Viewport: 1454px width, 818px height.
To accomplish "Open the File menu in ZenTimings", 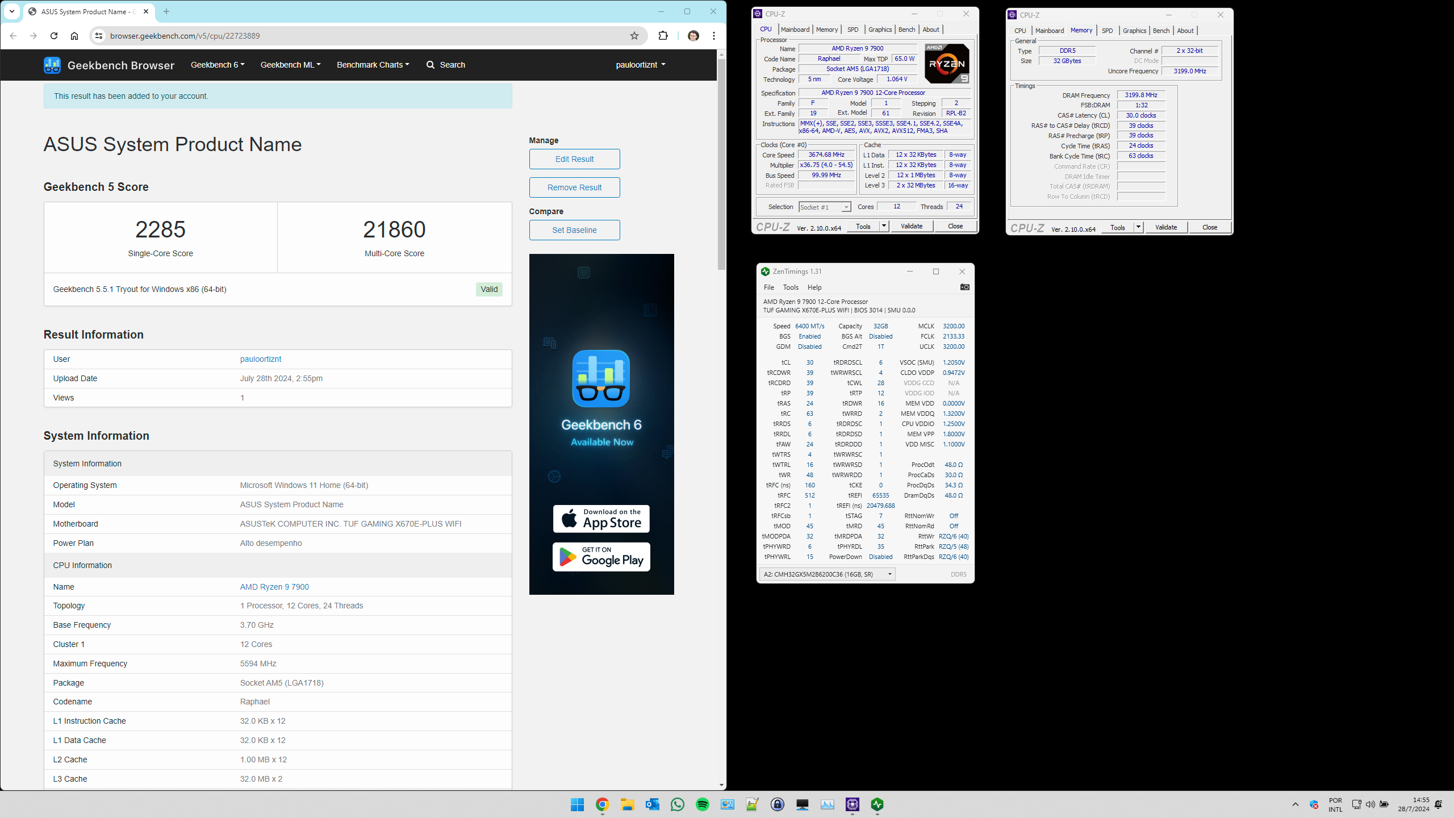I will pos(769,287).
